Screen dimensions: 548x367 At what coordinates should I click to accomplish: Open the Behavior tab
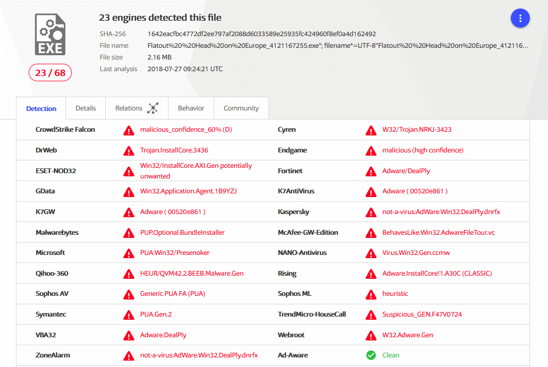pyautogui.click(x=191, y=108)
